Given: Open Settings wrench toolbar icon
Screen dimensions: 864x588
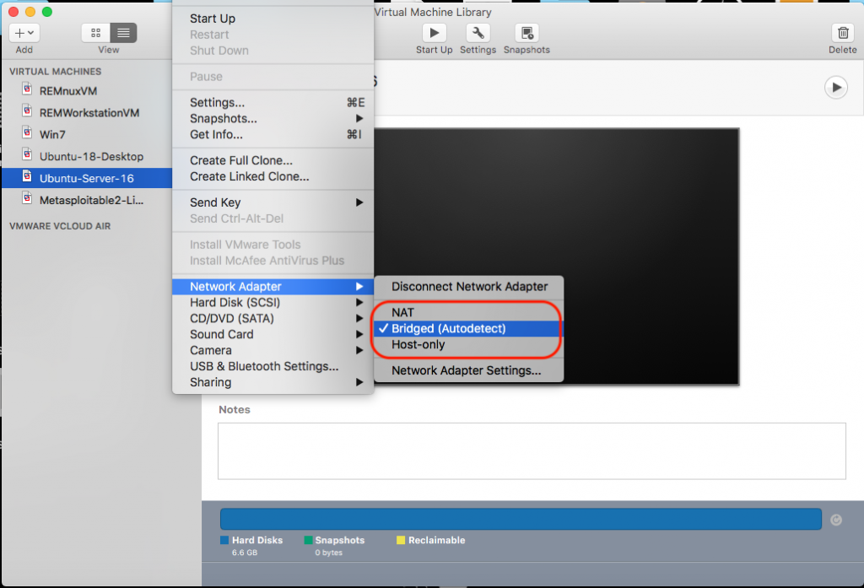Looking at the screenshot, I should (478, 33).
